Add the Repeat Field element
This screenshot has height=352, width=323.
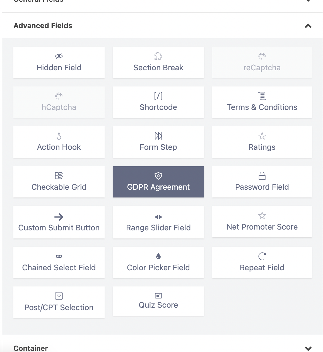click(262, 262)
